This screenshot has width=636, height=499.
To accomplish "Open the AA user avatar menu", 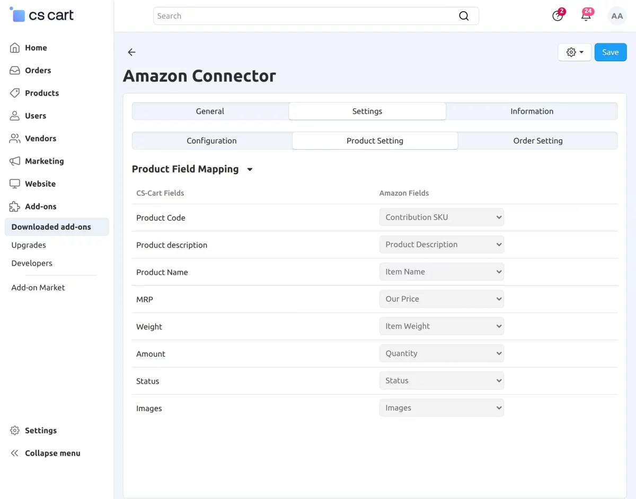I will [617, 16].
